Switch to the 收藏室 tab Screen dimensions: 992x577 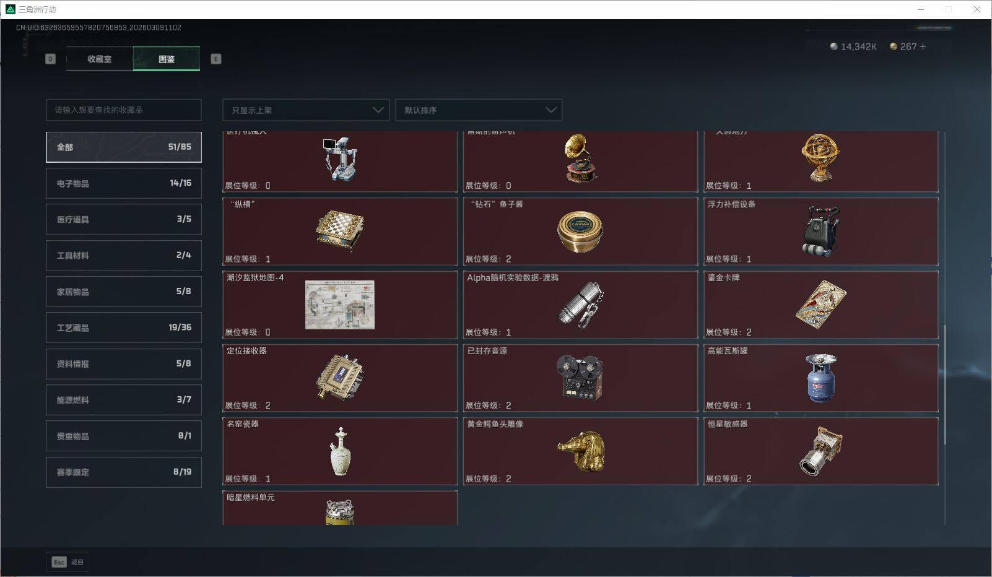[100, 59]
